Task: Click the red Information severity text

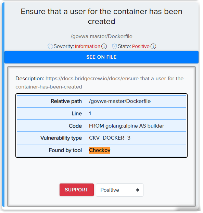Action: (88, 46)
